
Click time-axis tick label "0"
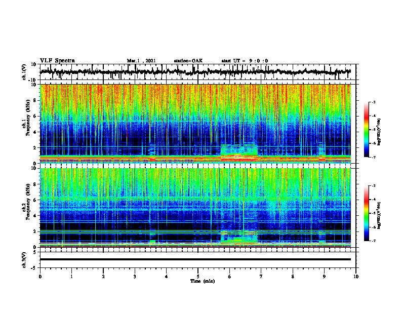pos(40,277)
